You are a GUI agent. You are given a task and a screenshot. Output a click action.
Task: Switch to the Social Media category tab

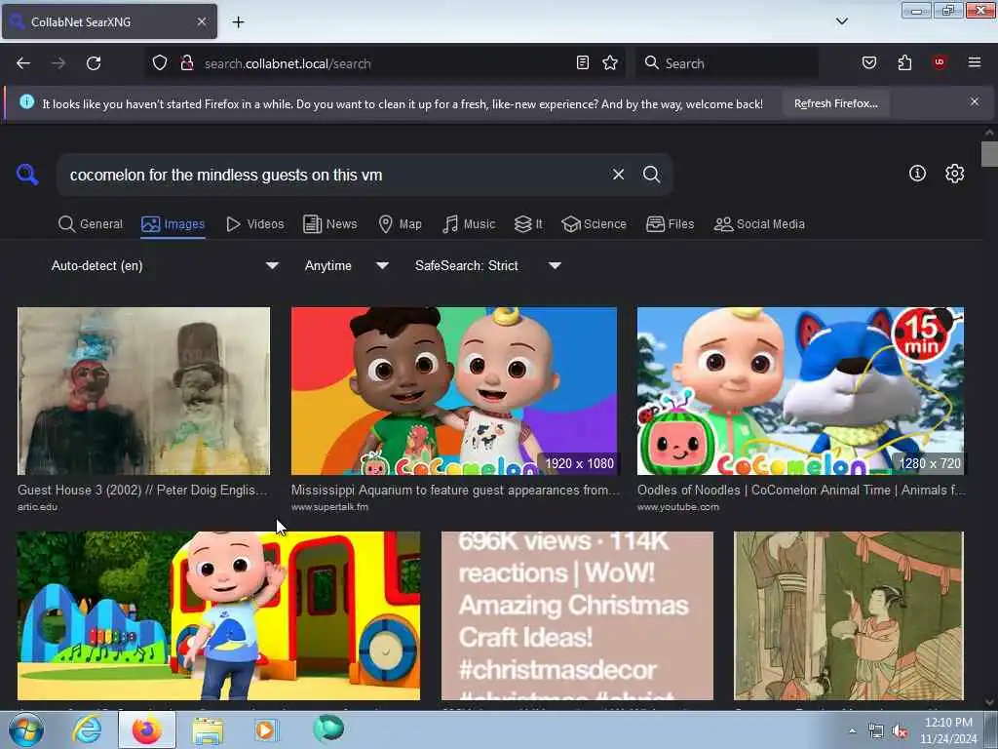760,224
